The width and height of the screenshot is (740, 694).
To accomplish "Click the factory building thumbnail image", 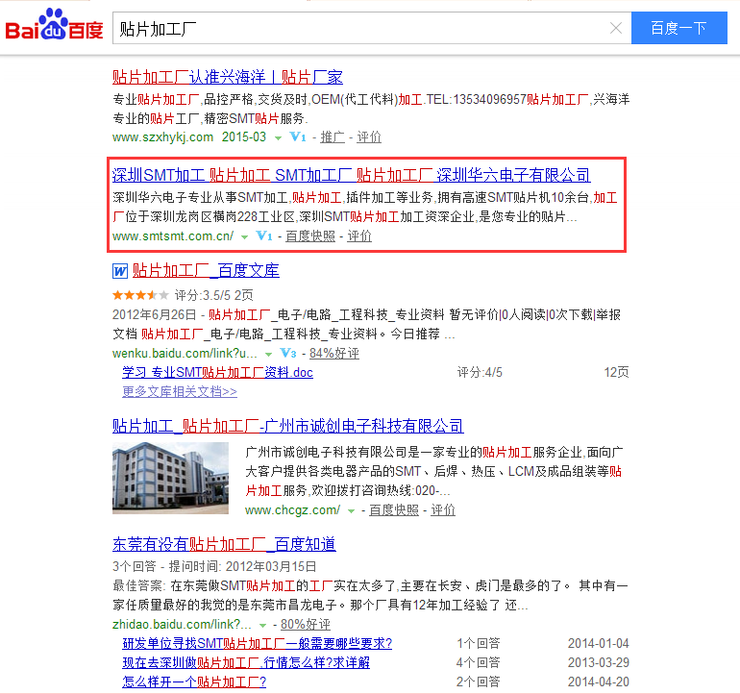I will 170,478.
